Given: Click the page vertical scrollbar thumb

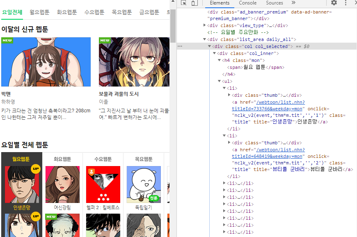Looking at the screenshot, I should pyautogui.click(x=173, y=26).
